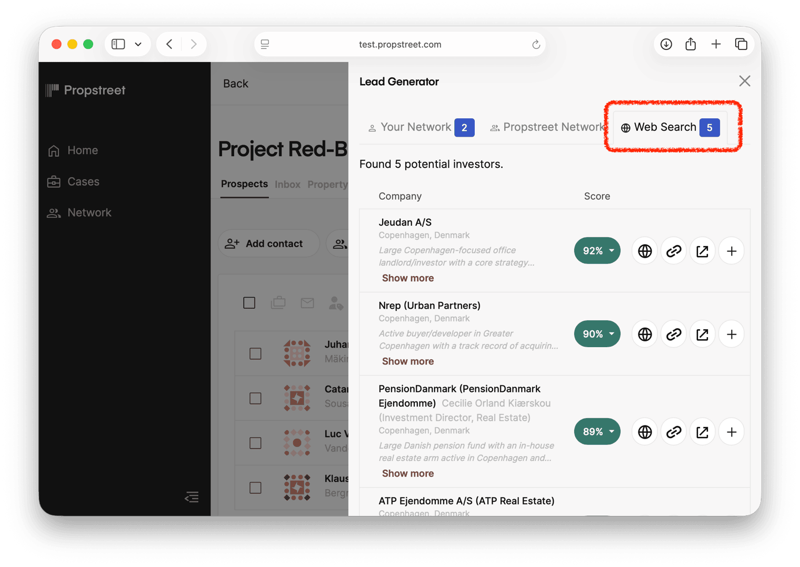Click the Company column header
Viewport: 800px width, 567px height.
[x=400, y=196]
